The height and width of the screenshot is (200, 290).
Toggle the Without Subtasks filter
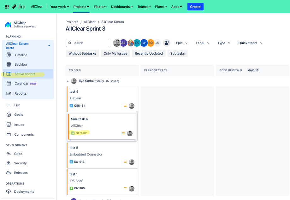(82, 53)
